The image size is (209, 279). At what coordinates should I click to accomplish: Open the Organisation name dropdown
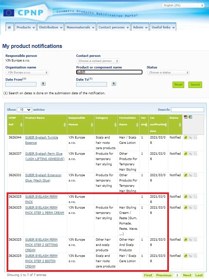click(27, 72)
